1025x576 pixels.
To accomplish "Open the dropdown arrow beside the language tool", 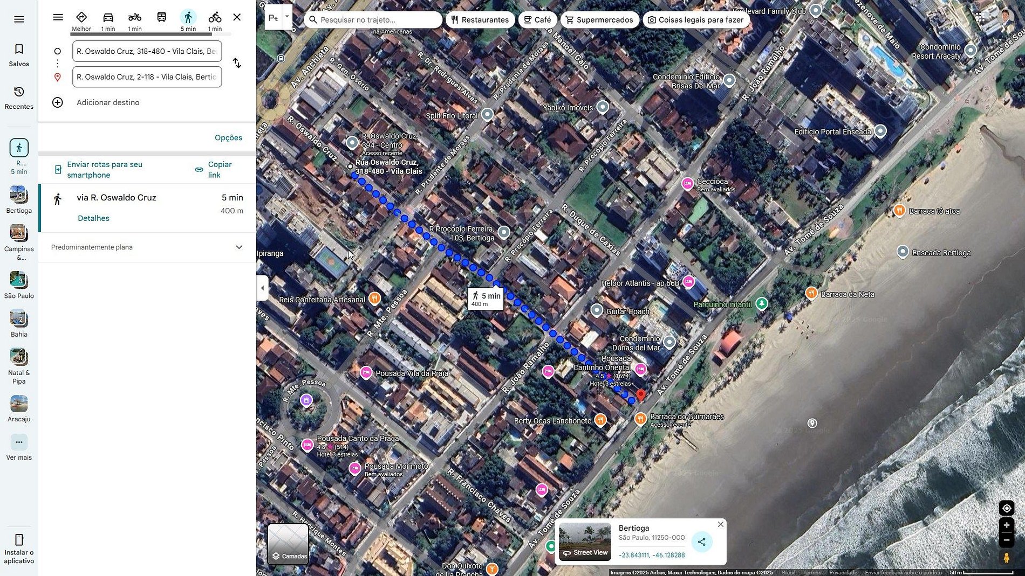I will (x=287, y=16).
